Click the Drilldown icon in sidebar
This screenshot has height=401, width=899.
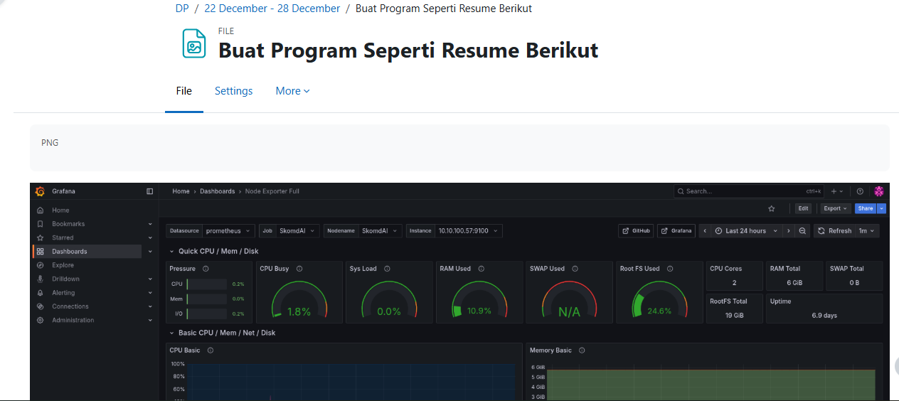[40, 279]
